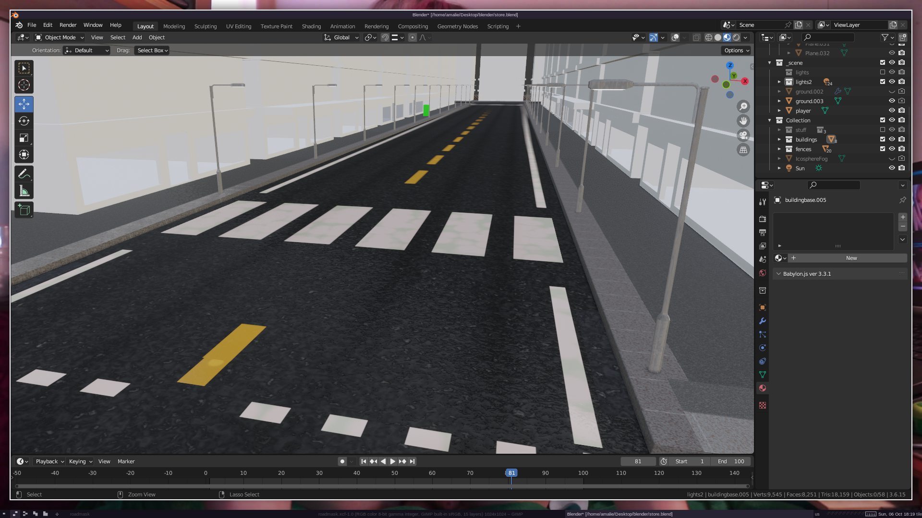Image resolution: width=922 pixels, height=518 pixels.
Task: Select the Cursor tool in toolbar
Action: 24,85
